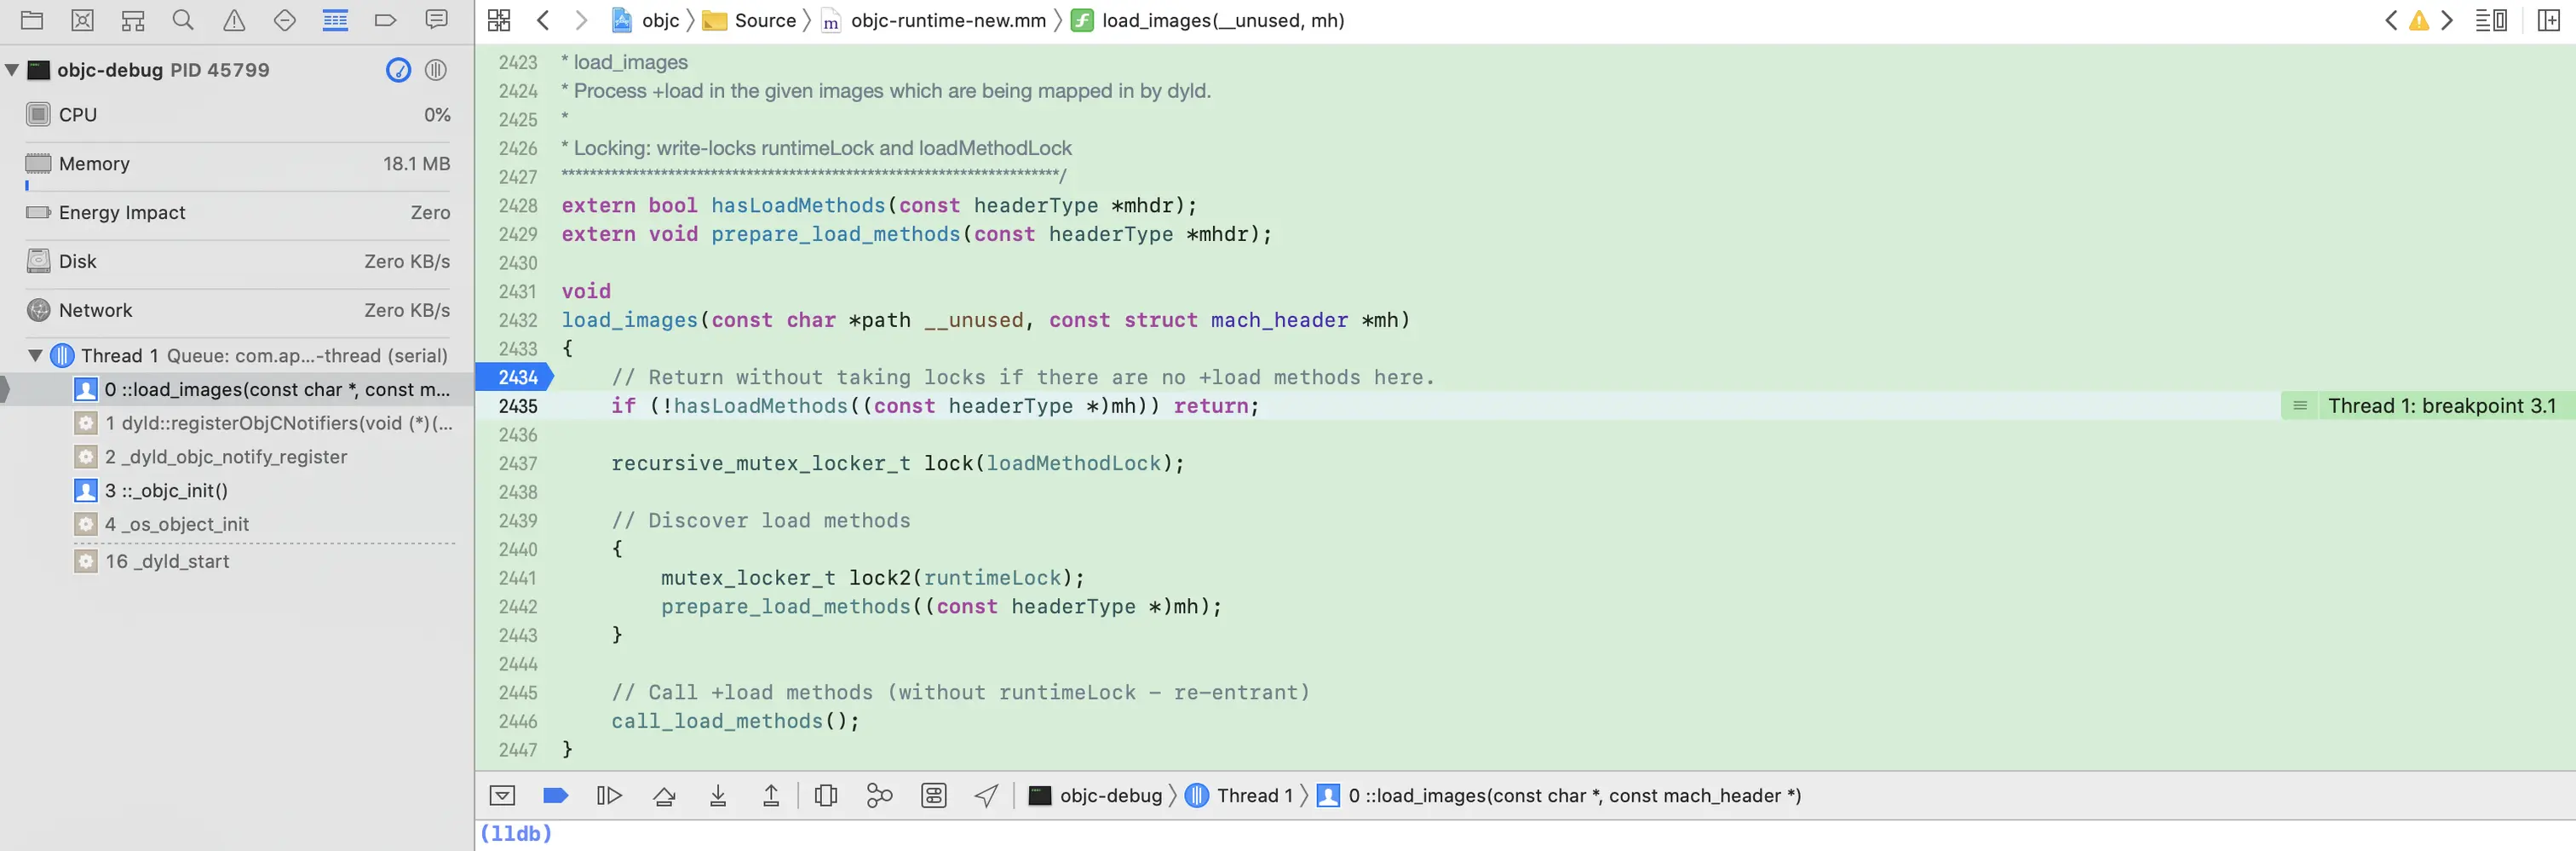Open the Debug Memory Graph icon
2576x851 pixels.
880,796
